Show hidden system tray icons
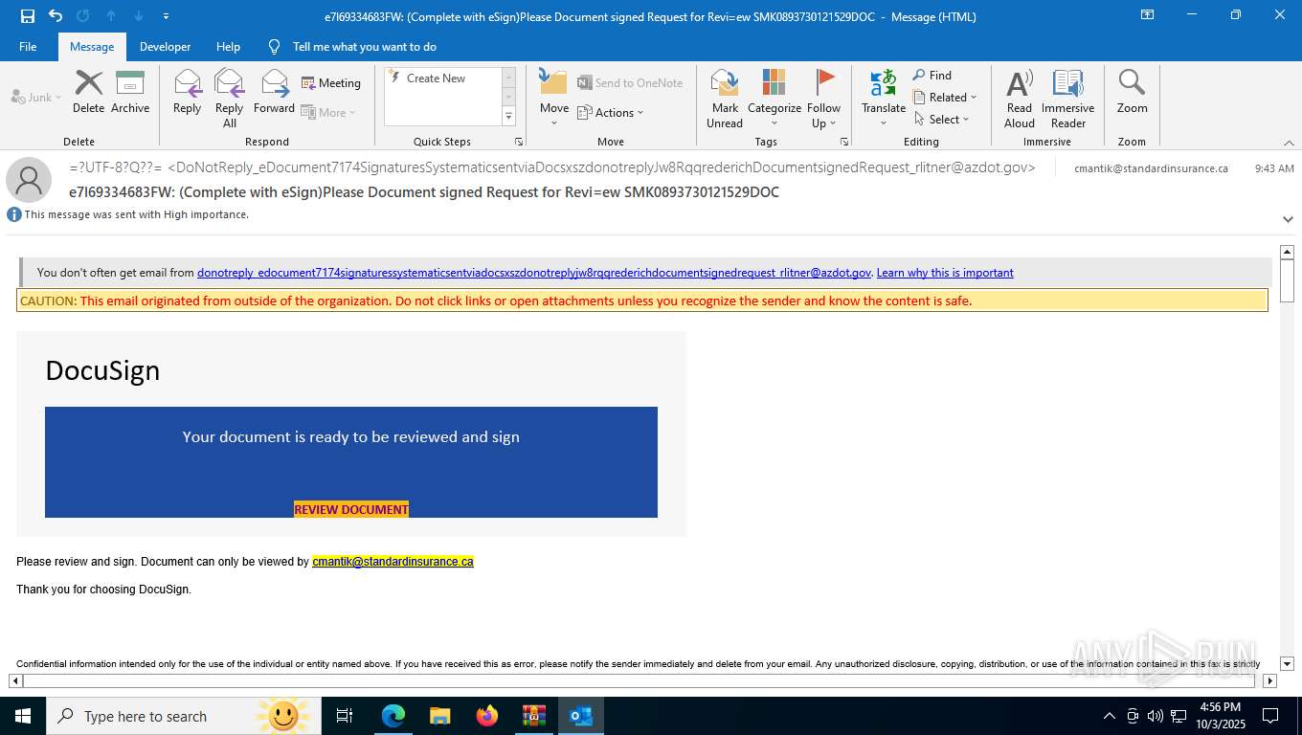This screenshot has height=735, width=1302. coord(1110,716)
